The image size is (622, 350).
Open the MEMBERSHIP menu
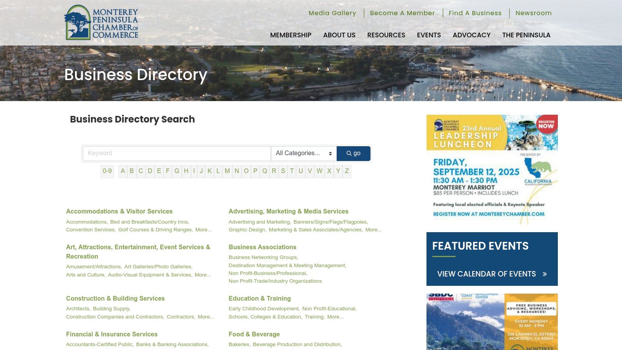tap(290, 35)
